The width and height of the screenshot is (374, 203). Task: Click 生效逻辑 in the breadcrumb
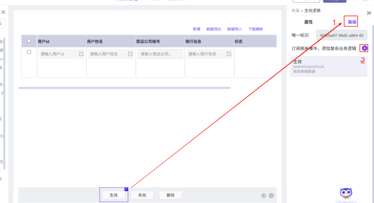(x=312, y=11)
